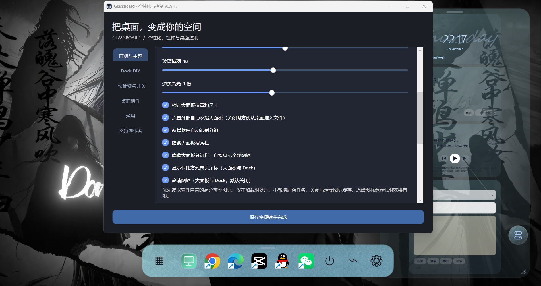Click the 删除 button in widget panel
The height and width of the screenshot is (286, 541).
tap(459, 261)
